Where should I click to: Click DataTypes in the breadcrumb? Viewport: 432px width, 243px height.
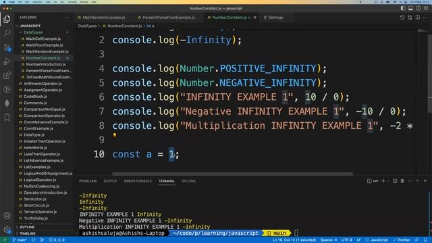[87, 26]
